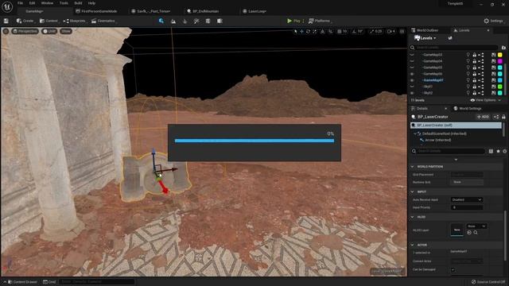The height and width of the screenshot is (286, 509).
Task: Collapse the HLOD section
Action: point(413,217)
